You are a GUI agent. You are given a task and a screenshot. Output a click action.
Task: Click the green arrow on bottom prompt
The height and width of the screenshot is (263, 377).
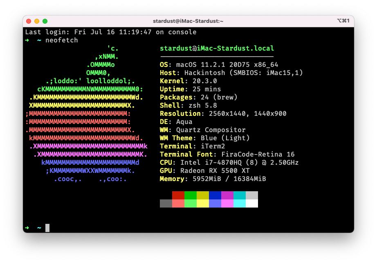click(x=27, y=228)
